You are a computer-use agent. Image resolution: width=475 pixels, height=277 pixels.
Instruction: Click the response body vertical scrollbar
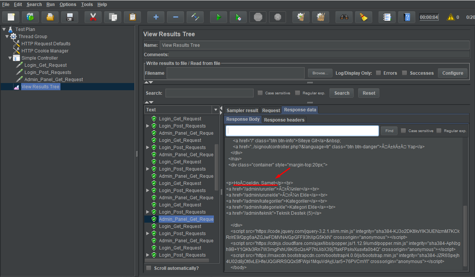pyautogui.click(x=465, y=237)
